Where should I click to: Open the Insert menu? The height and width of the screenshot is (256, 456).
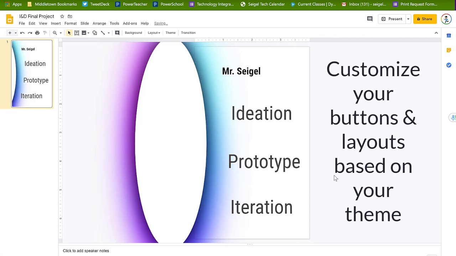point(56,23)
